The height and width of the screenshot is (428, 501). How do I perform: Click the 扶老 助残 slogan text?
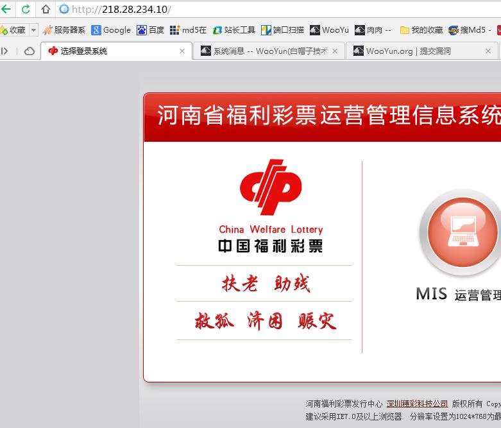266,283
